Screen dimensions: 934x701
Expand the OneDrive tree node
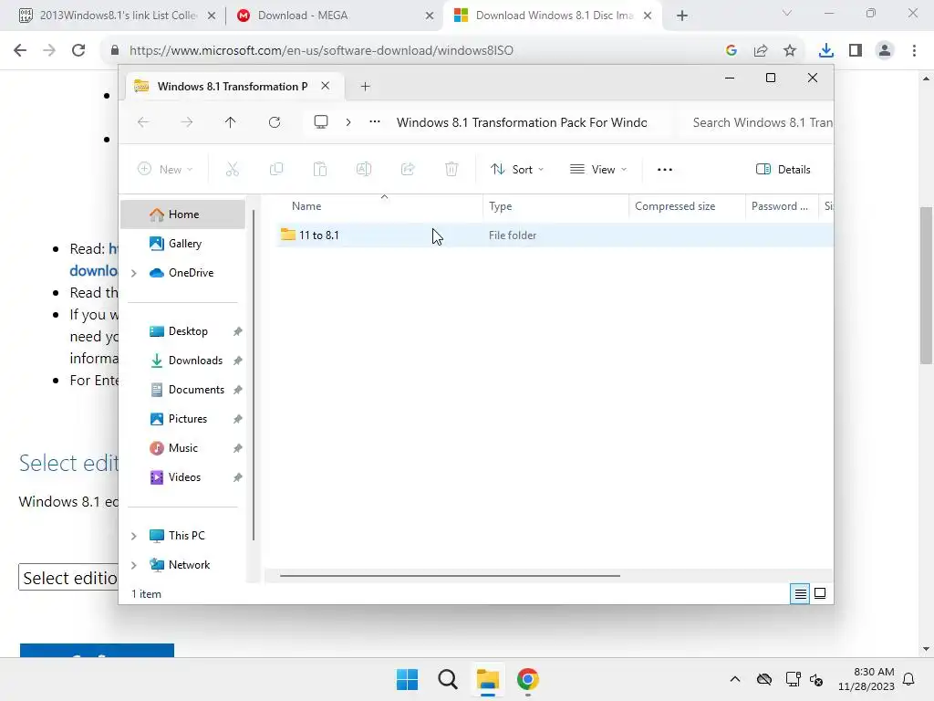134,273
